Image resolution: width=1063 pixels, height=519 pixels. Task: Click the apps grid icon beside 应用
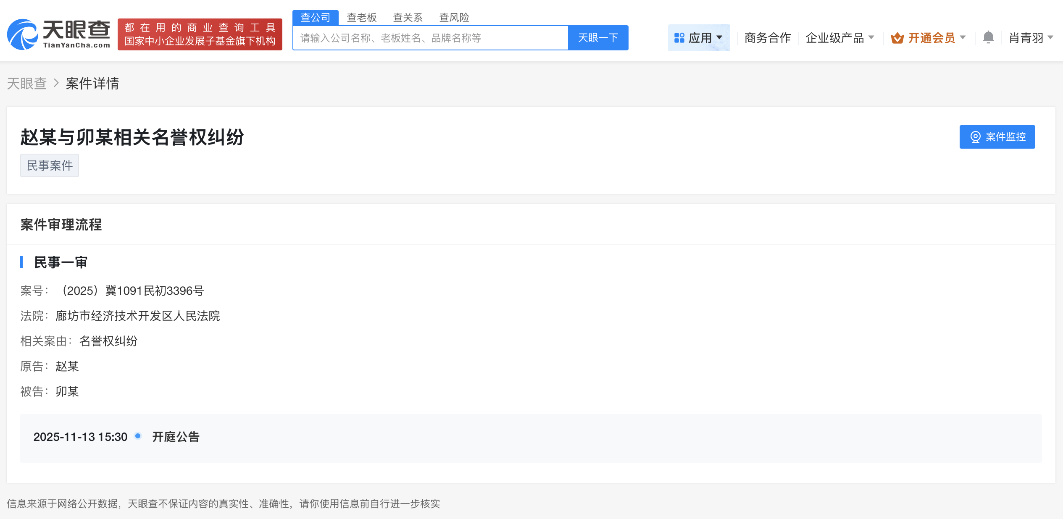[679, 37]
